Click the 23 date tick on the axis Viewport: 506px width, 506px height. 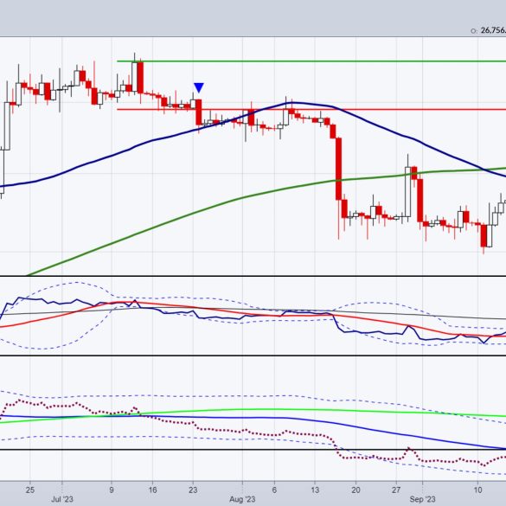[193, 490]
